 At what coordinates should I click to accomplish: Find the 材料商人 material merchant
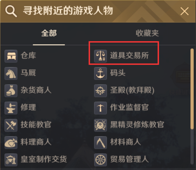coord(125,142)
